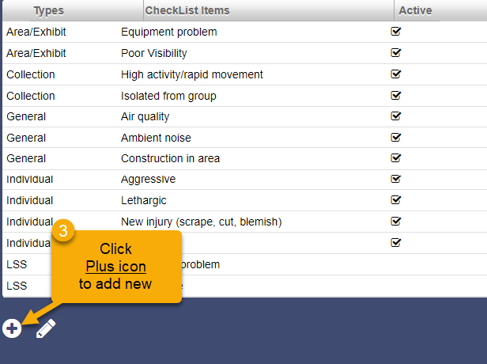Screen dimensions: 487x364
Task: Sort by the CheckList Items column header
Action: [x=187, y=10]
